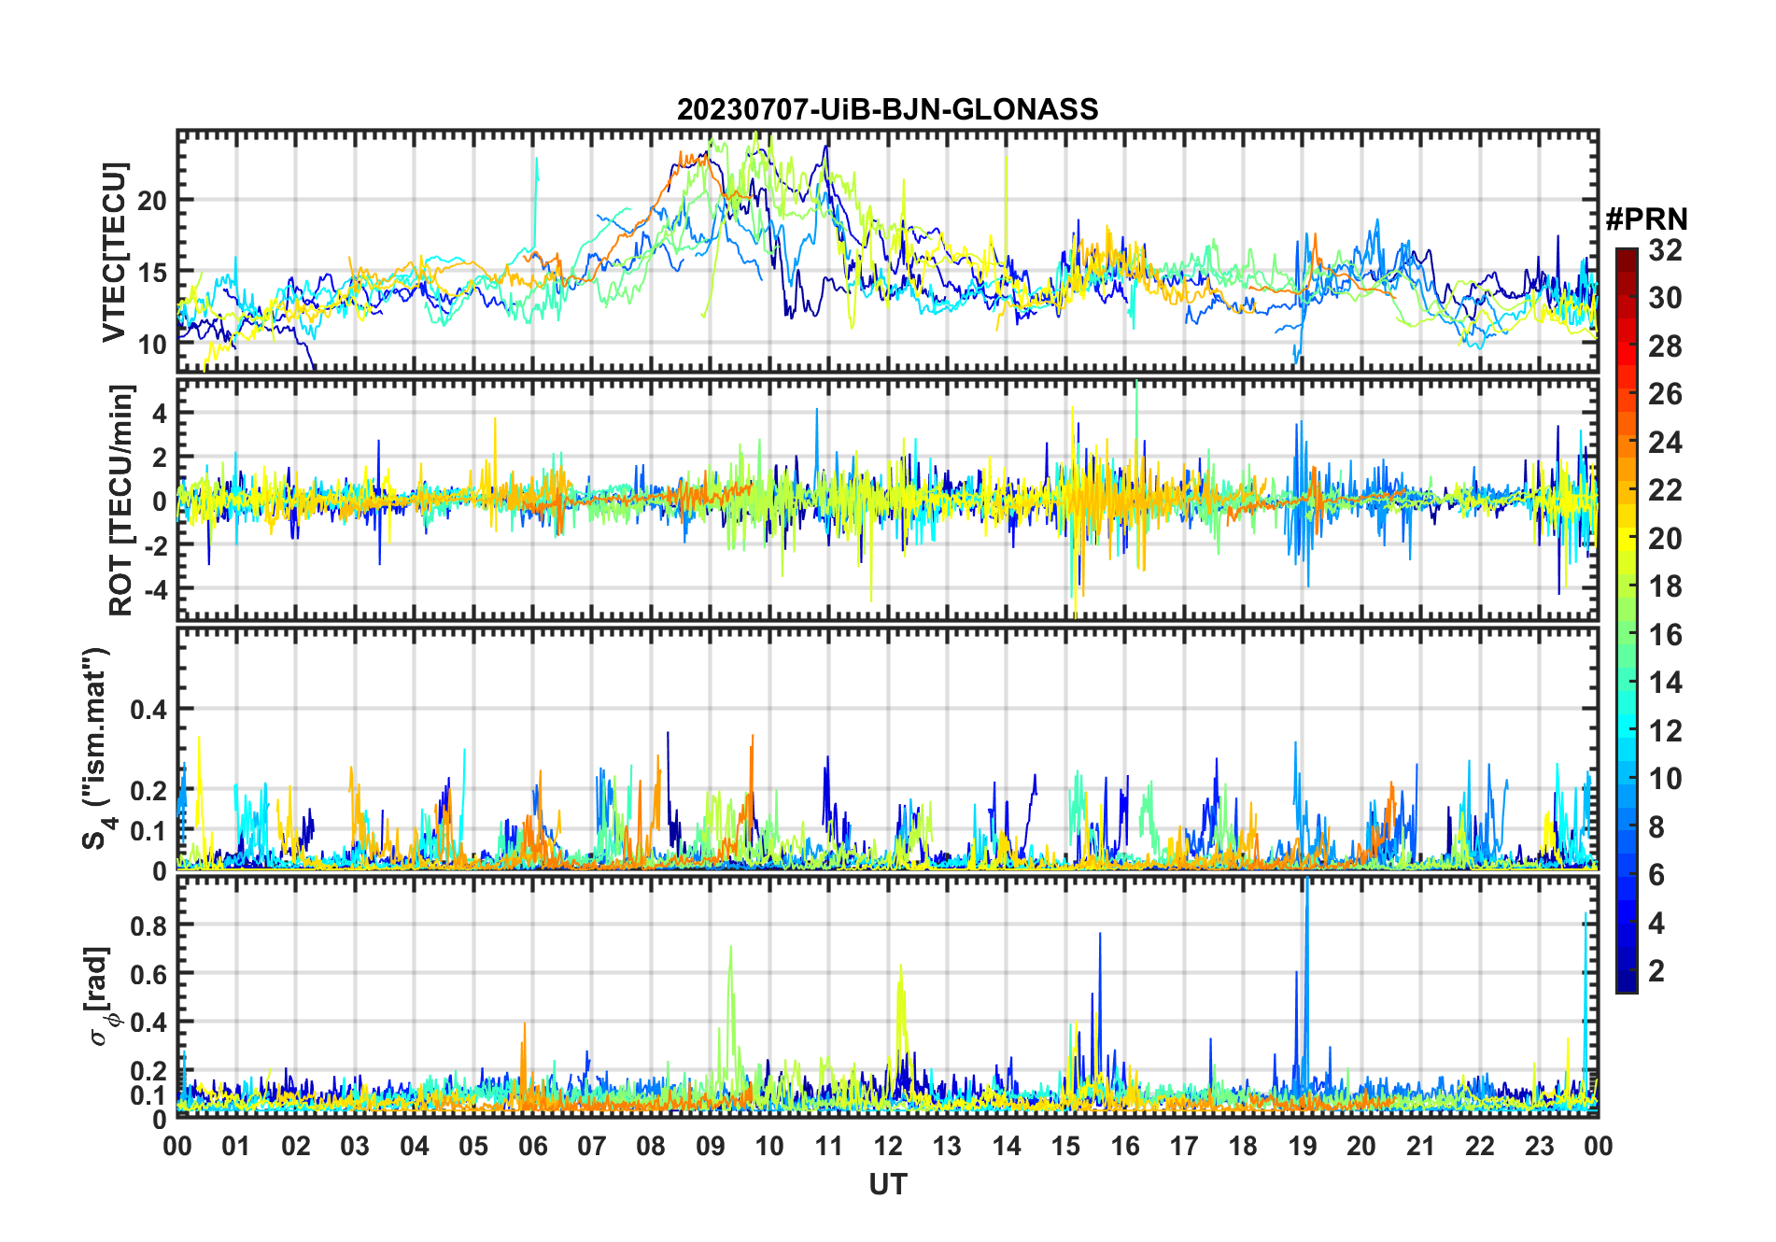Click colorbar tick label 10
The image size is (1776, 1242).
1665,779
